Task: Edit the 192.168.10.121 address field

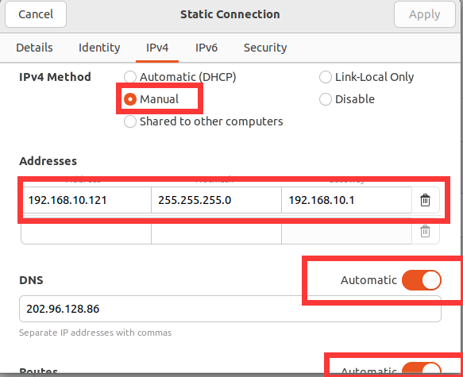Action: (87, 200)
